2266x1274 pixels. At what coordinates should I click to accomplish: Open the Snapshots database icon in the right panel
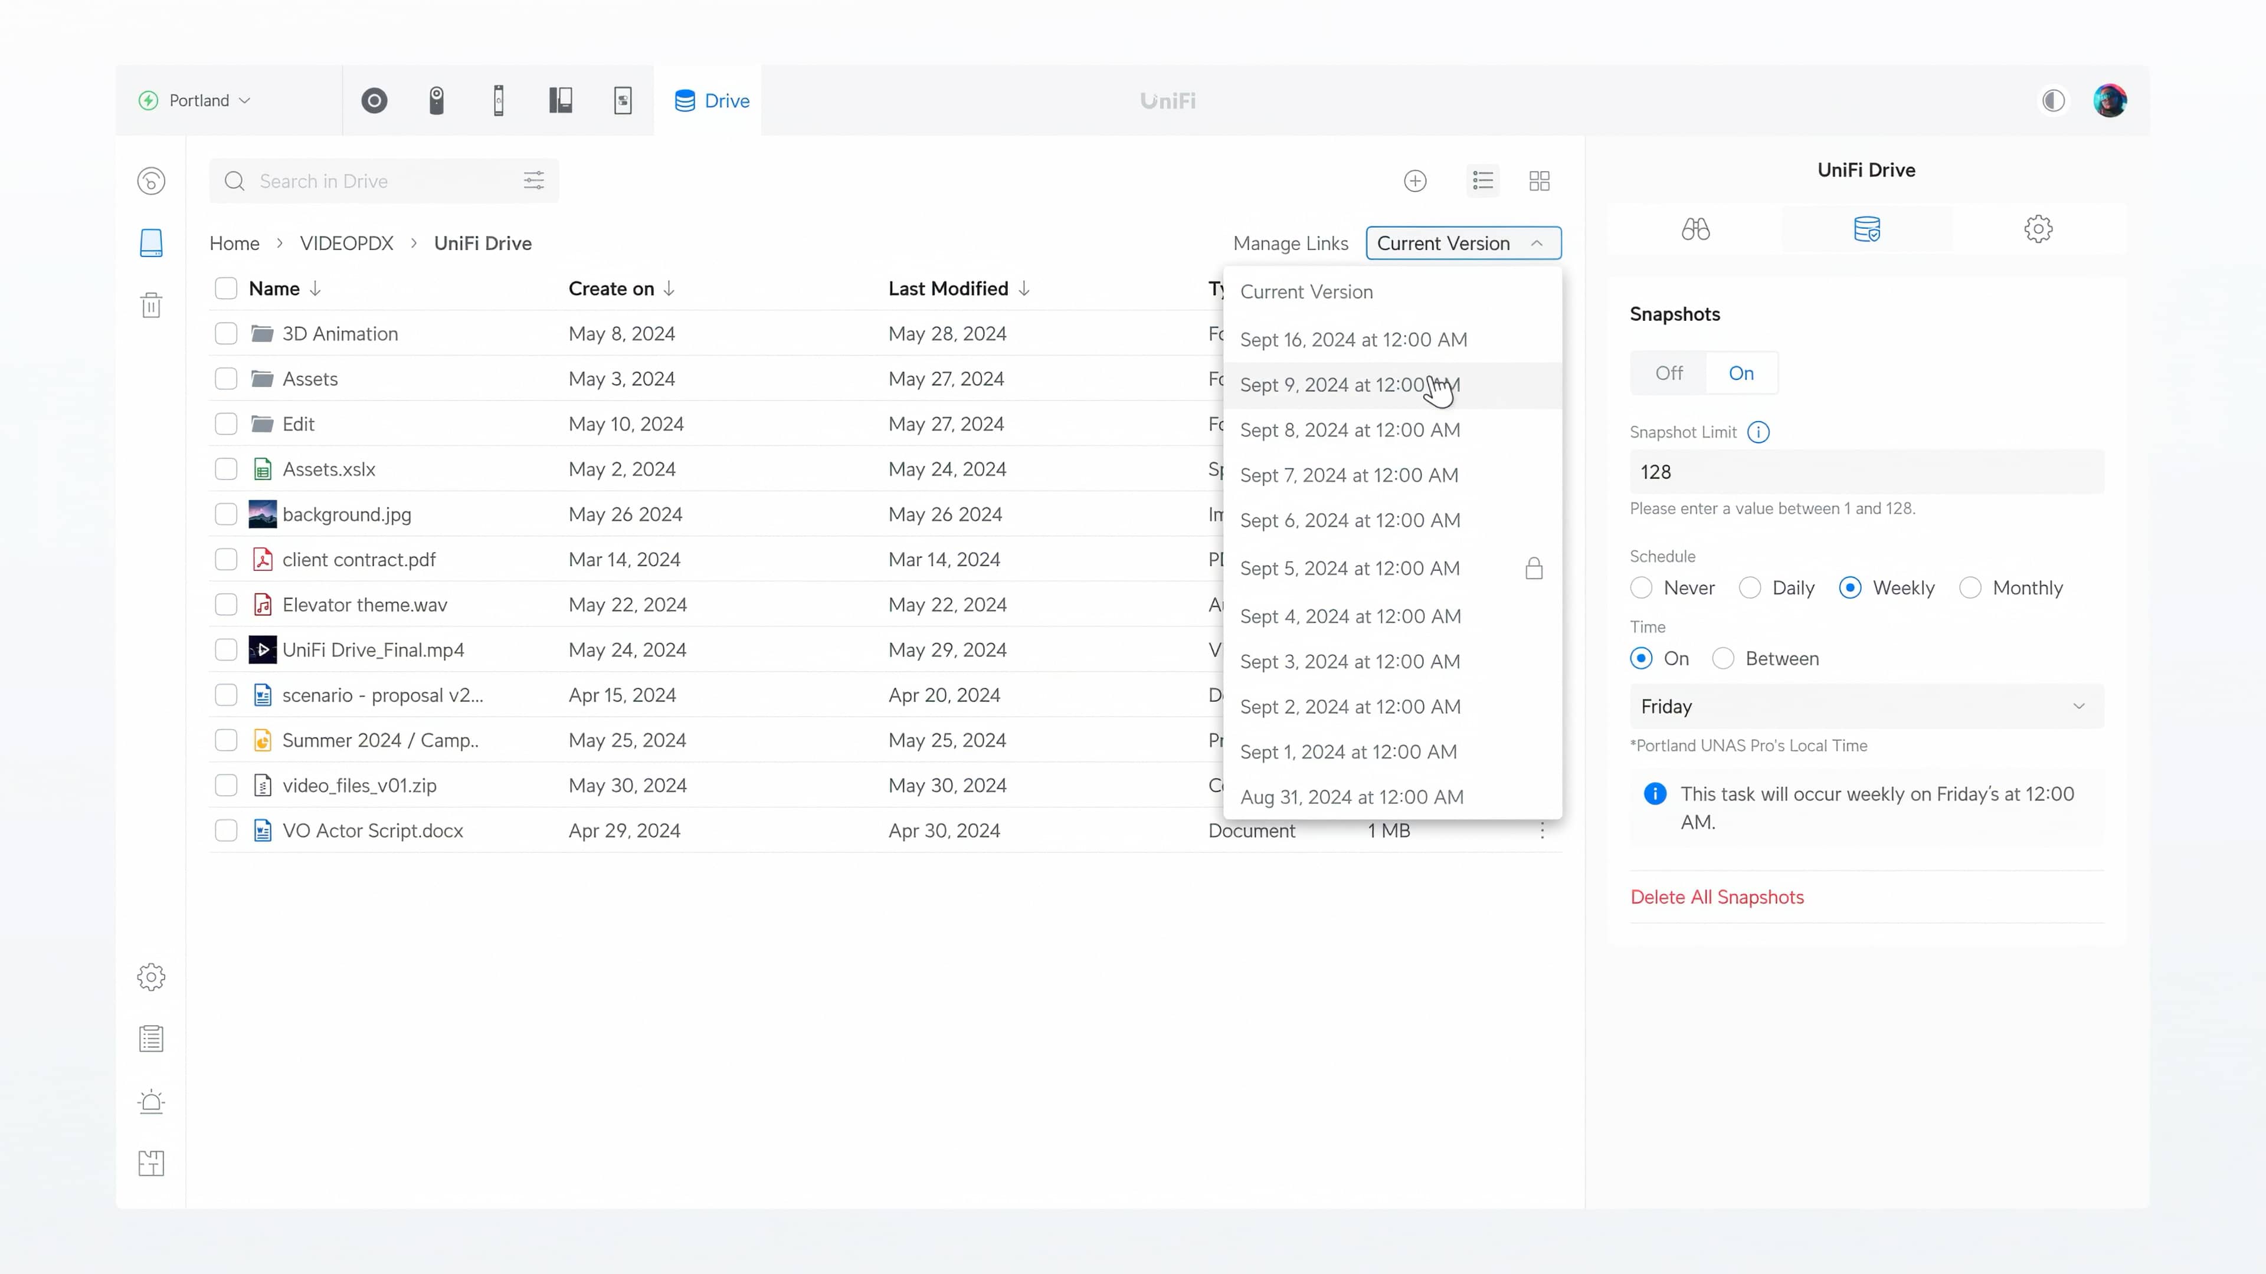pyautogui.click(x=1868, y=229)
